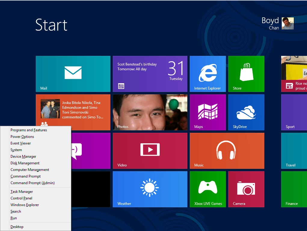Click the People silhouettes icon

tap(44, 124)
